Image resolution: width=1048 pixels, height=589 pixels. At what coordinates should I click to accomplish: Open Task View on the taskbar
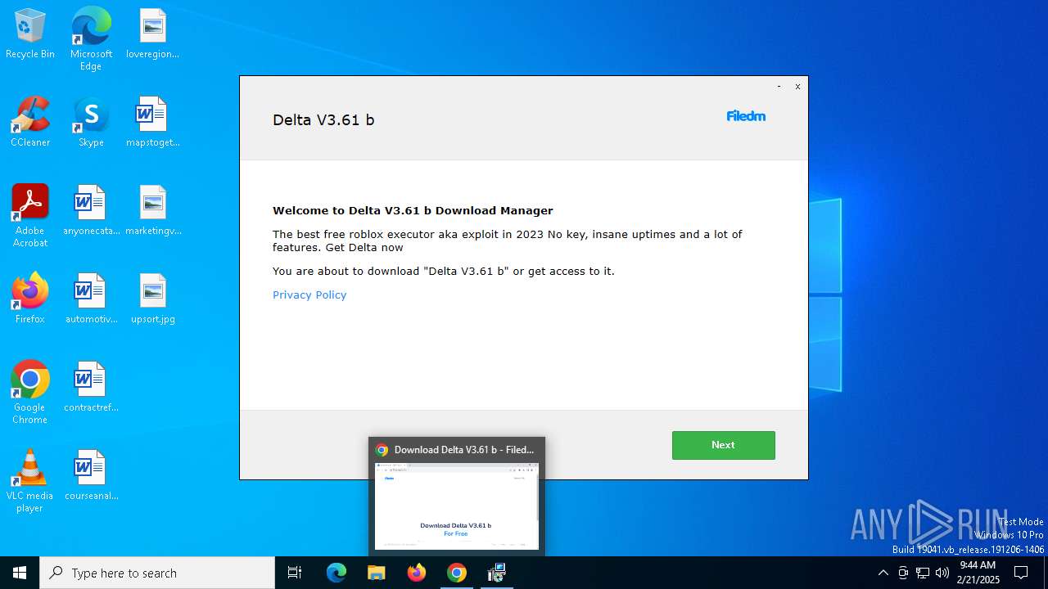[x=295, y=573]
